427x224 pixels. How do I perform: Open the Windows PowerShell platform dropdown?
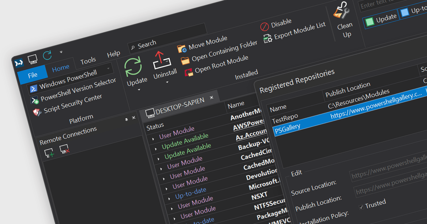(x=108, y=69)
